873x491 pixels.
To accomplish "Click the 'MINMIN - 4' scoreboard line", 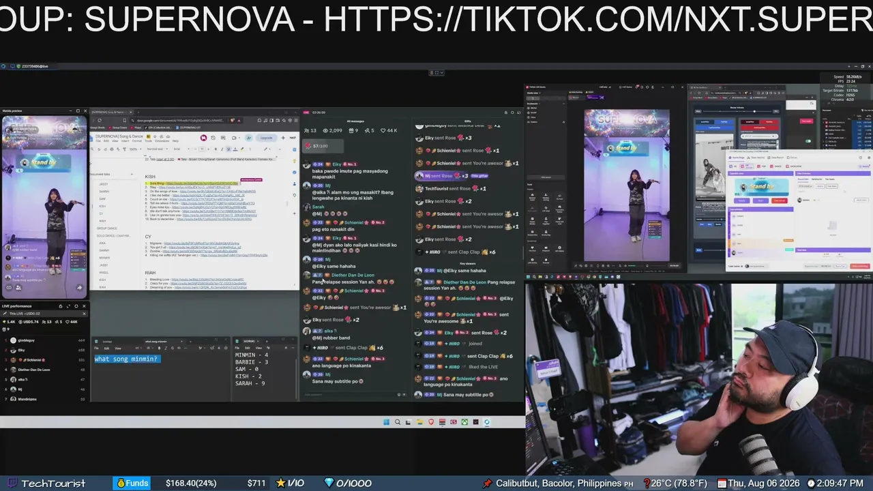I will point(252,355).
